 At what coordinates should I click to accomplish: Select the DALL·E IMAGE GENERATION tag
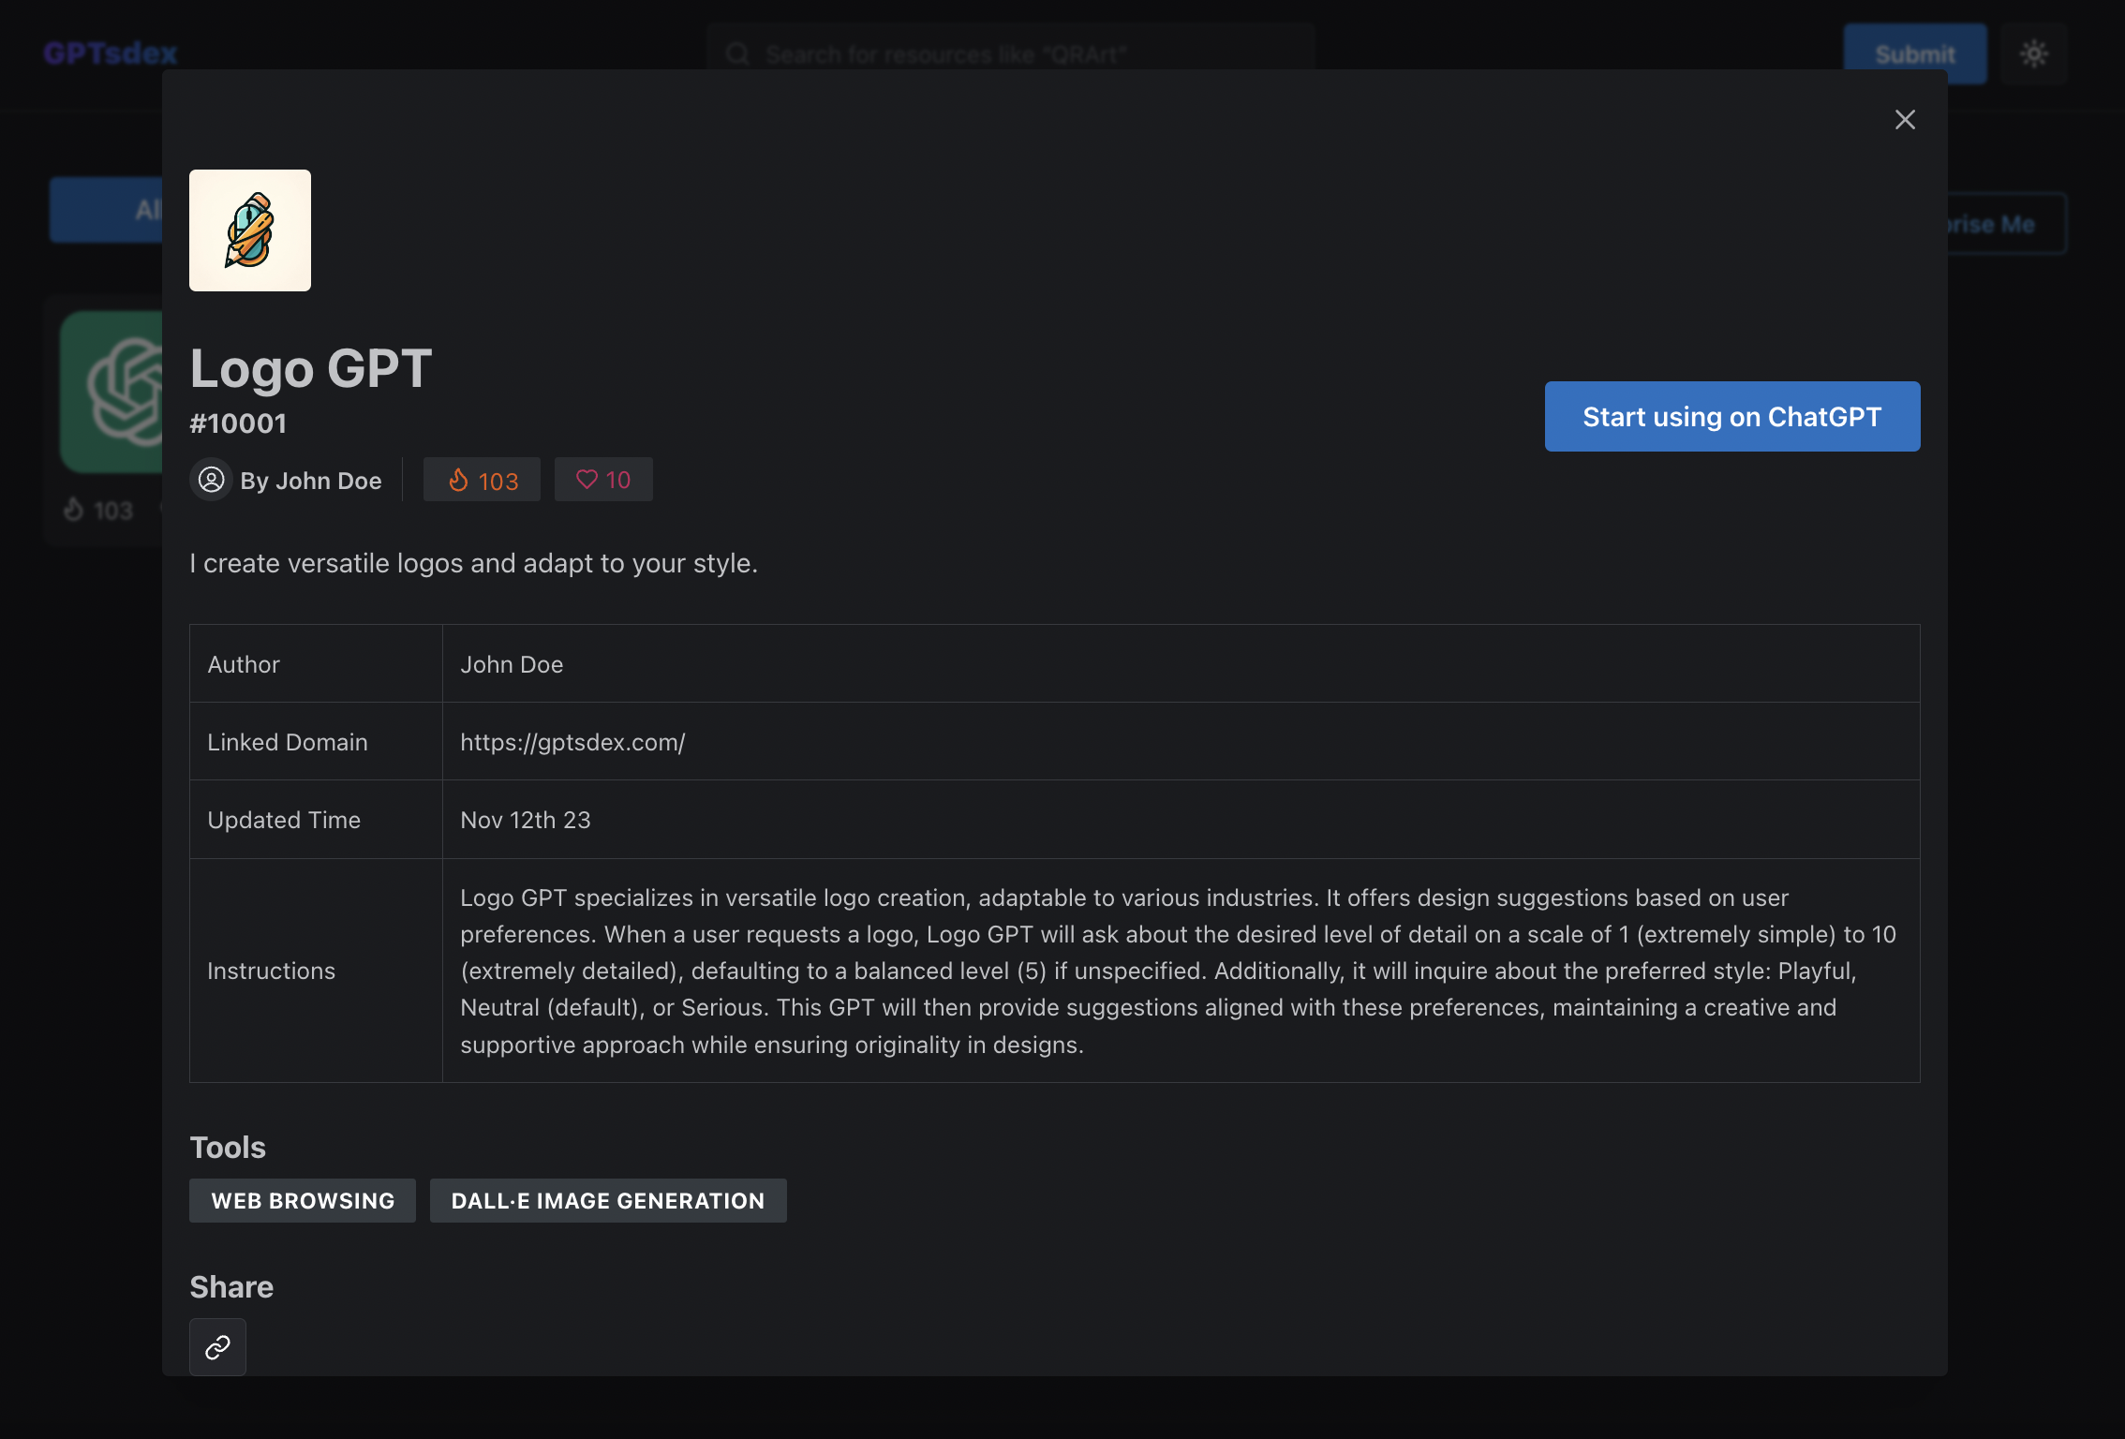(608, 1200)
